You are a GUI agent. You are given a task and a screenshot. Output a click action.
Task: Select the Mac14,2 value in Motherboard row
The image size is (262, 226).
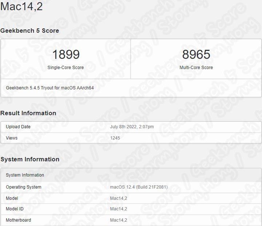click(x=119, y=220)
